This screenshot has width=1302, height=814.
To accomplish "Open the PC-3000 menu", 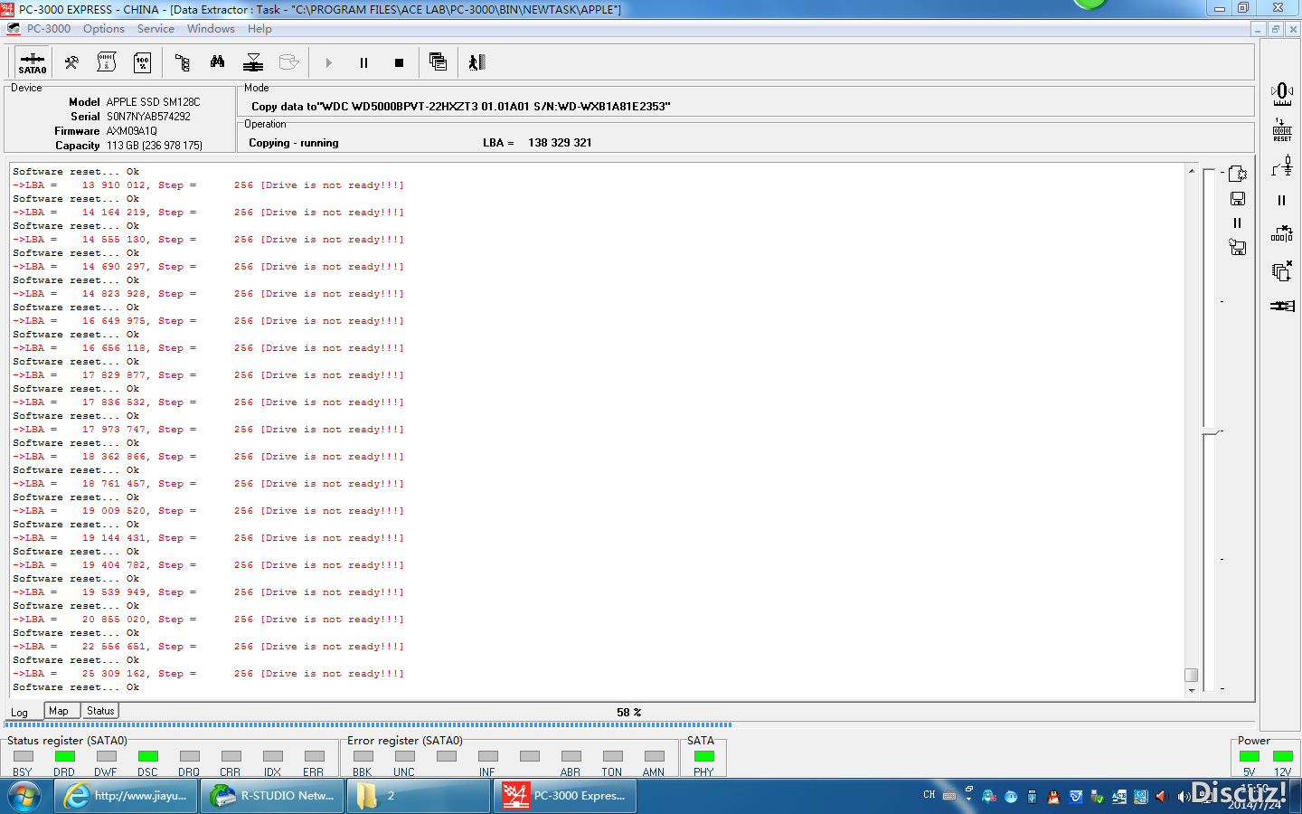I will (x=48, y=29).
